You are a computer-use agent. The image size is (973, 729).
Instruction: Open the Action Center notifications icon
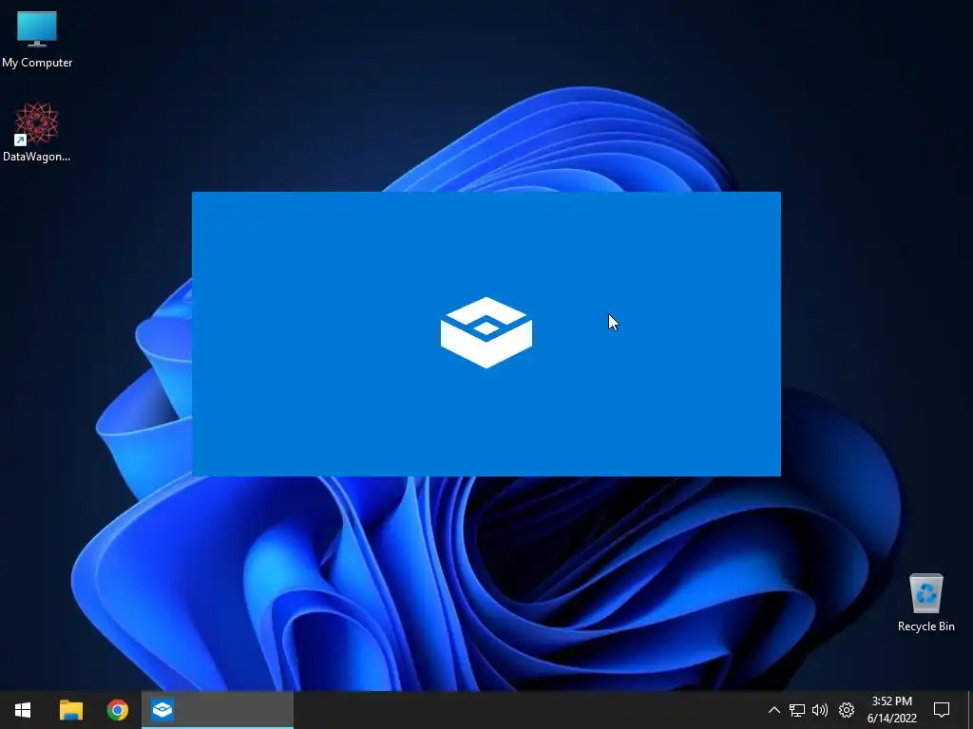[942, 710]
